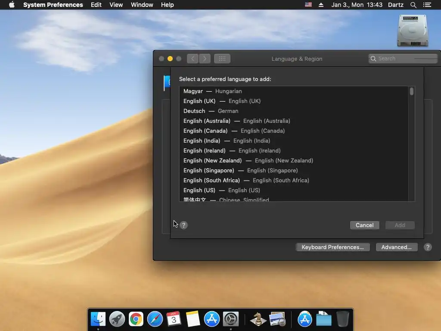Viewport: 441px width, 331px height.
Task: Open the blue folder stack in Dock
Action: [x=324, y=319]
